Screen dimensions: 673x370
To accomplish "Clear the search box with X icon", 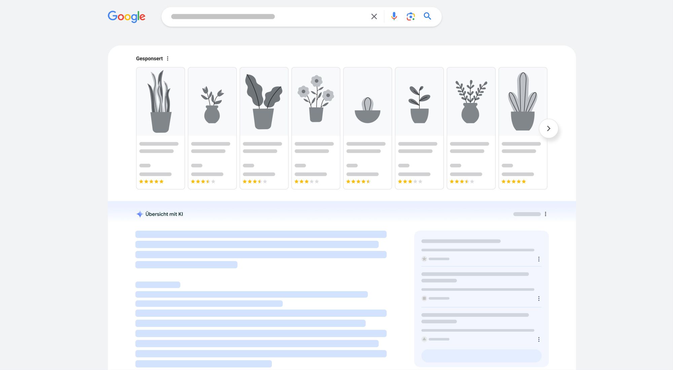I will pyautogui.click(x=374, y=16).
